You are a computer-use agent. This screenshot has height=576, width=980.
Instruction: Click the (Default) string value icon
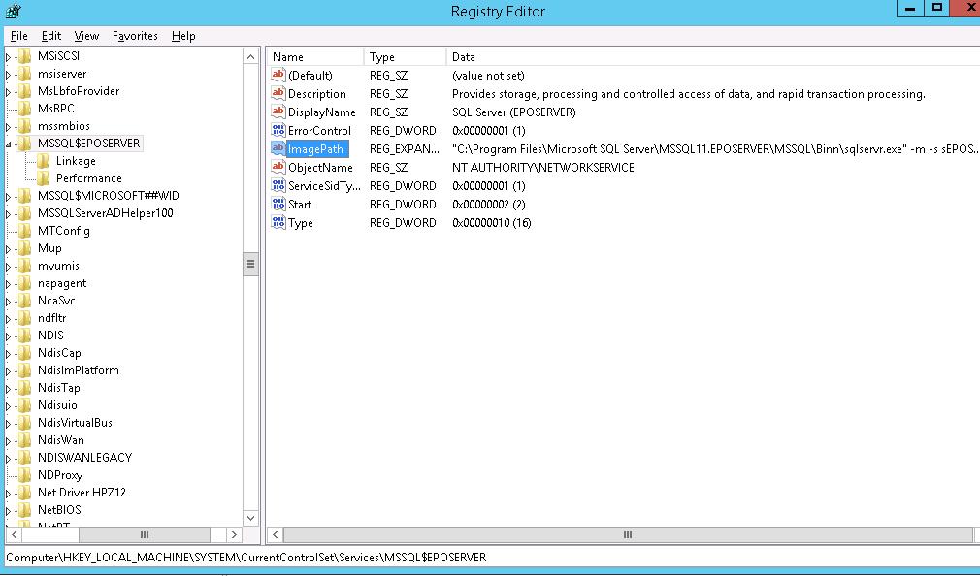pos(278,75)
